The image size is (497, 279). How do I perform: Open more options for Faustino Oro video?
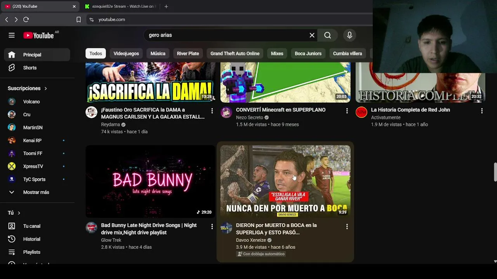(x=212, y=111)
